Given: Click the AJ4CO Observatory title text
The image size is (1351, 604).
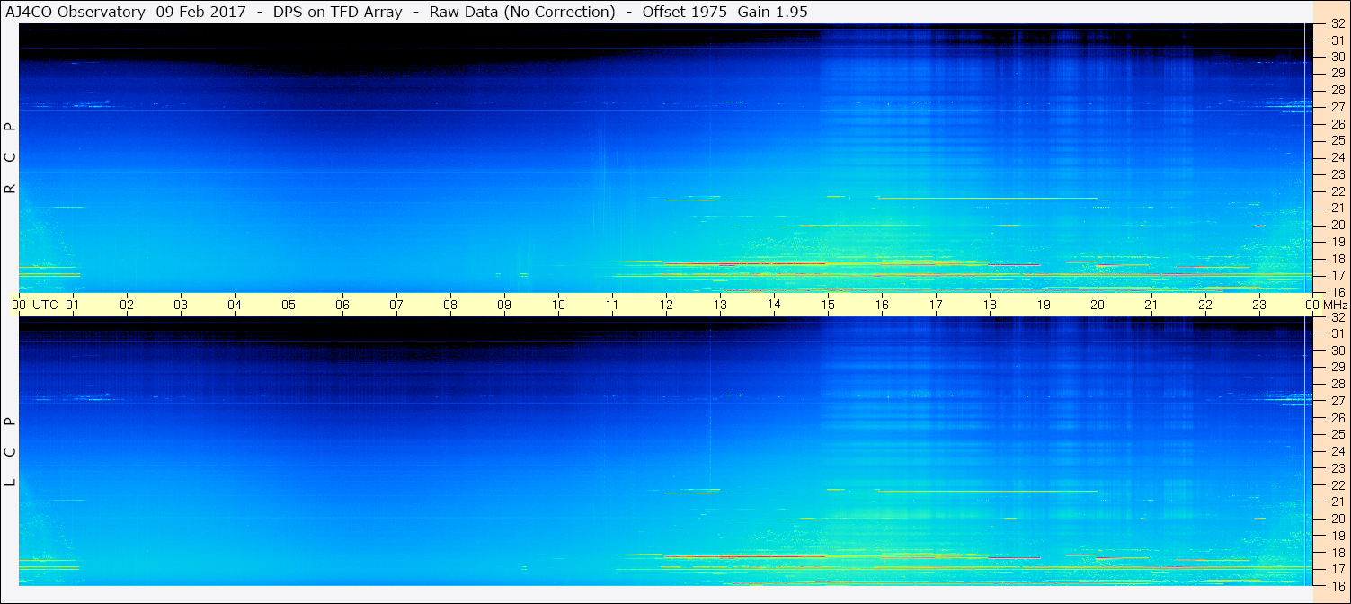Looking at the screenshot, I should (75, 13).
